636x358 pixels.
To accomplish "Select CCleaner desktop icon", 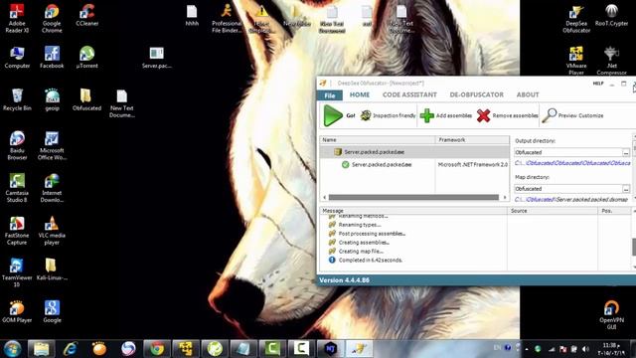I will pyautogui.click(x=86, y=16).
